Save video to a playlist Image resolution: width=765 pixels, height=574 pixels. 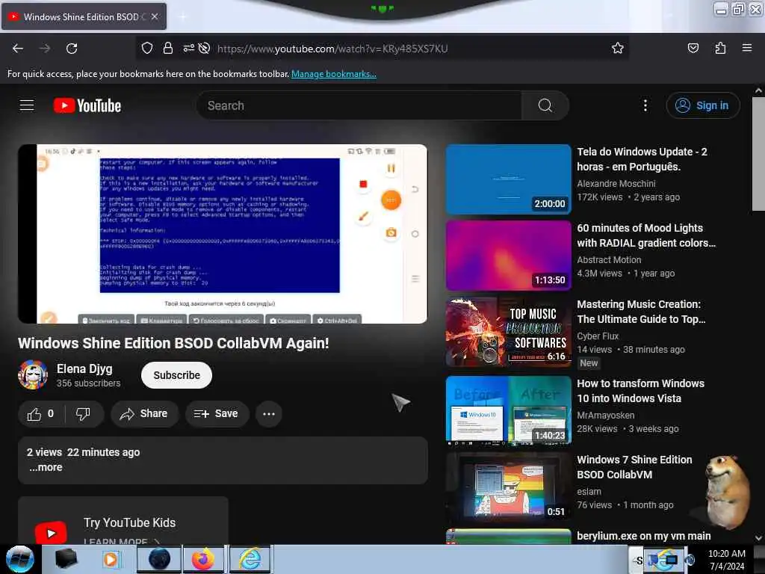pyautogui.click(x=217, y=414)
